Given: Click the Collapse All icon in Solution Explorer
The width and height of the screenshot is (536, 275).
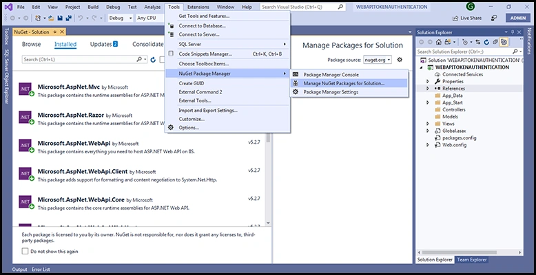Looking at the screenshot, I should click(495, 42).
